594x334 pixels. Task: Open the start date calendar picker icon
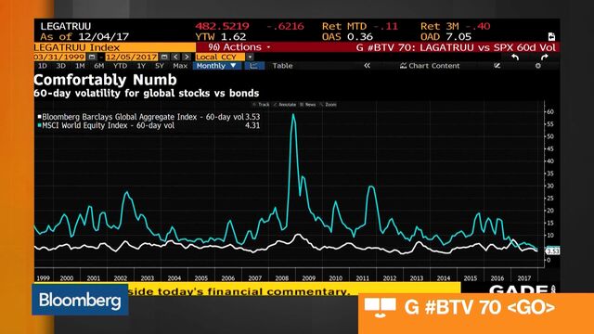pyautogui.click(x=92, y=57)
